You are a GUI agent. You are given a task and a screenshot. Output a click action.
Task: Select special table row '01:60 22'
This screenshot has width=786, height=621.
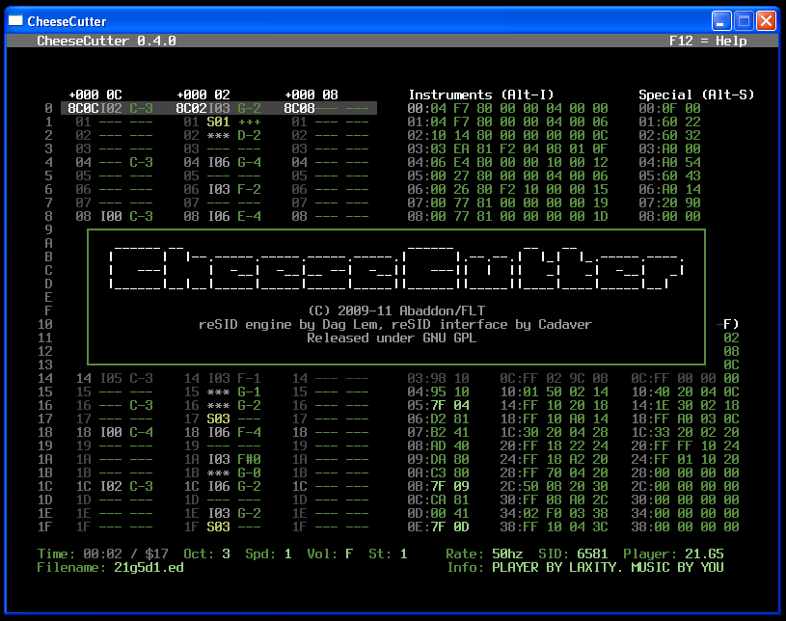(x=669, y=121)
